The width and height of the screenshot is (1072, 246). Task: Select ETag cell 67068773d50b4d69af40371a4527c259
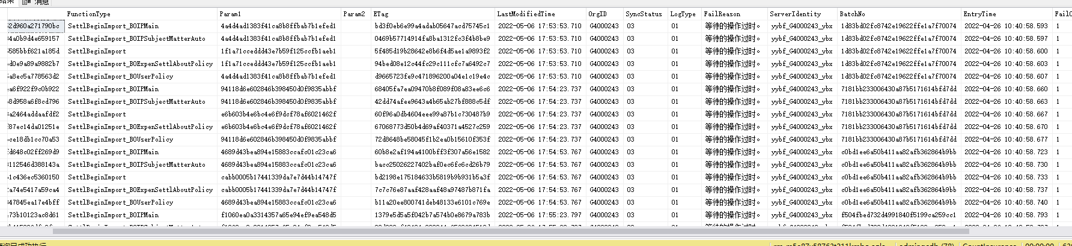coord(433,127)
